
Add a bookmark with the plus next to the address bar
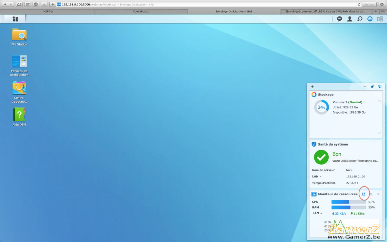tap(53, 4)
